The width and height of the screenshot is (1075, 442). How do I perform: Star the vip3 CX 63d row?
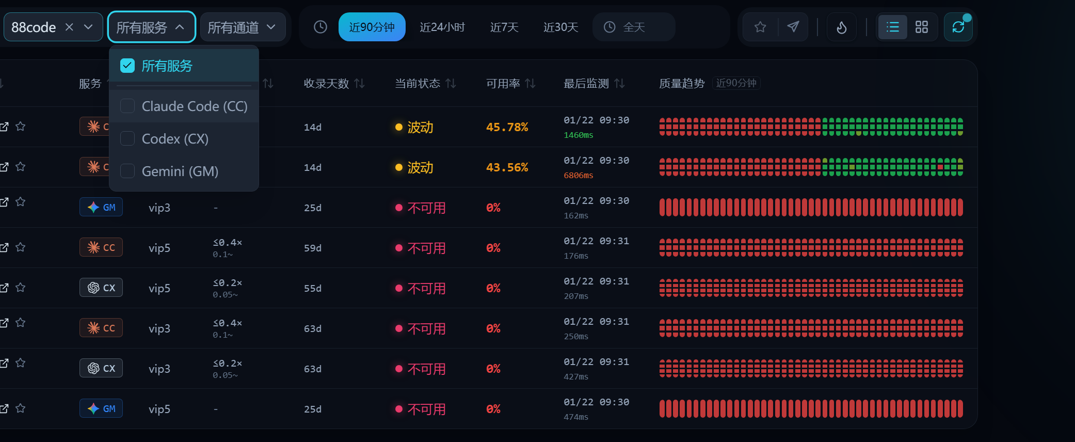(x=21, y=363)
